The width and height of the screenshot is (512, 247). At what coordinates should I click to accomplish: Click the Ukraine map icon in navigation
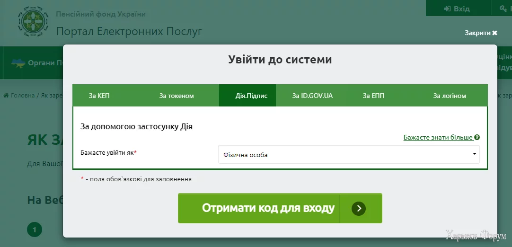click(x=18, y=63)
